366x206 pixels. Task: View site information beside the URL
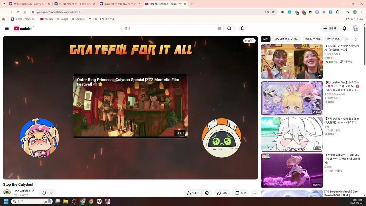[33, 12]
